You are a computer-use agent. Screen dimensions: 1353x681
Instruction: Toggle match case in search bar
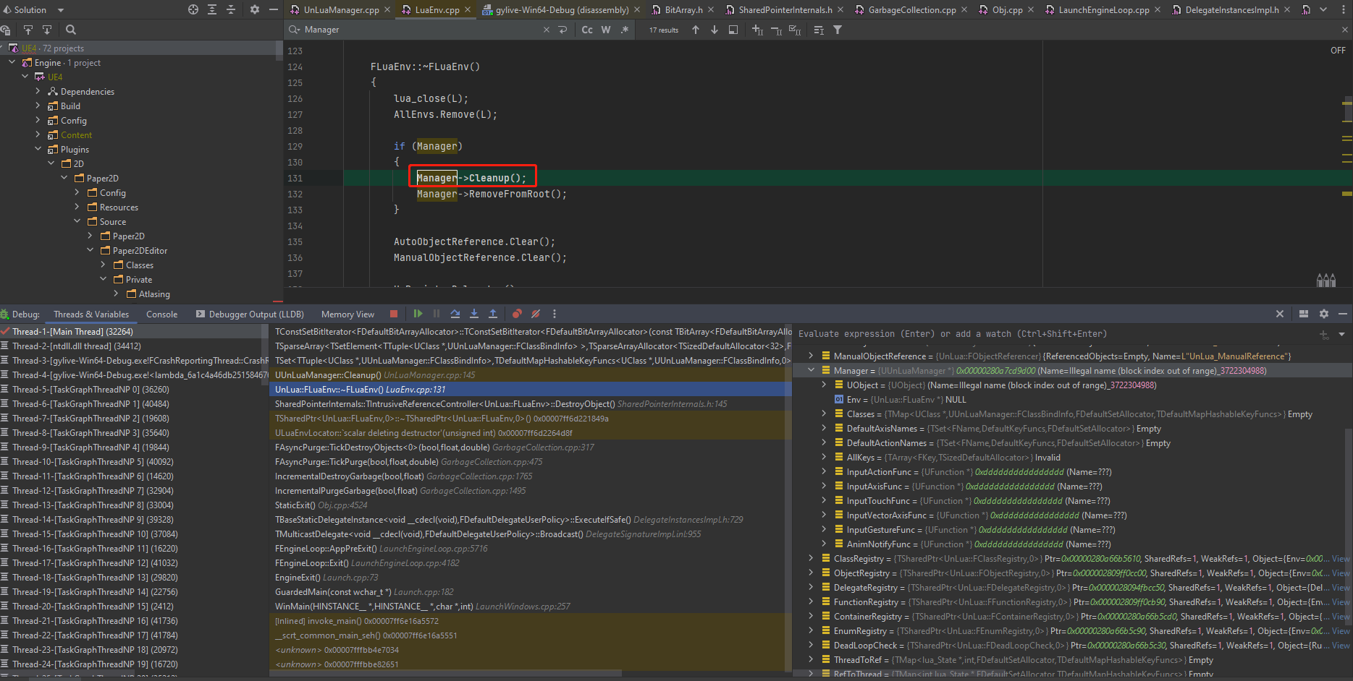click(x=586, y=30)
